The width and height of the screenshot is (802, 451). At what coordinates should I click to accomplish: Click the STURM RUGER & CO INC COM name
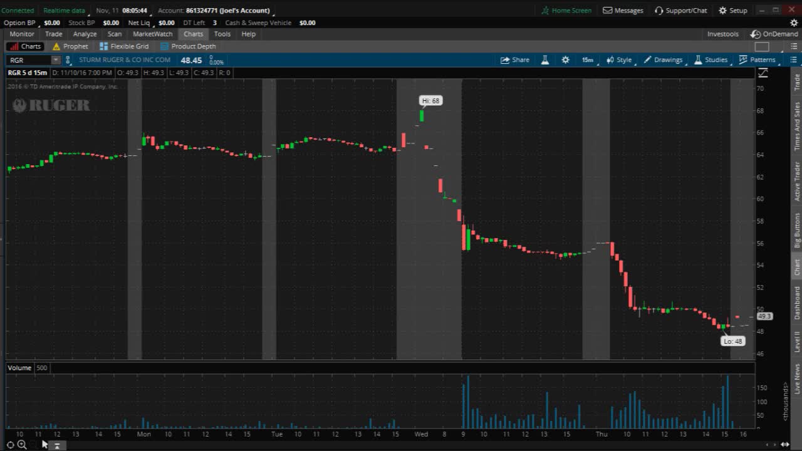click(x=125, y=60)
